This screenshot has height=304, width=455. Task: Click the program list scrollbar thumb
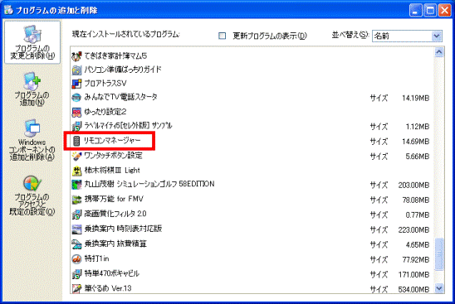[439, 254]
